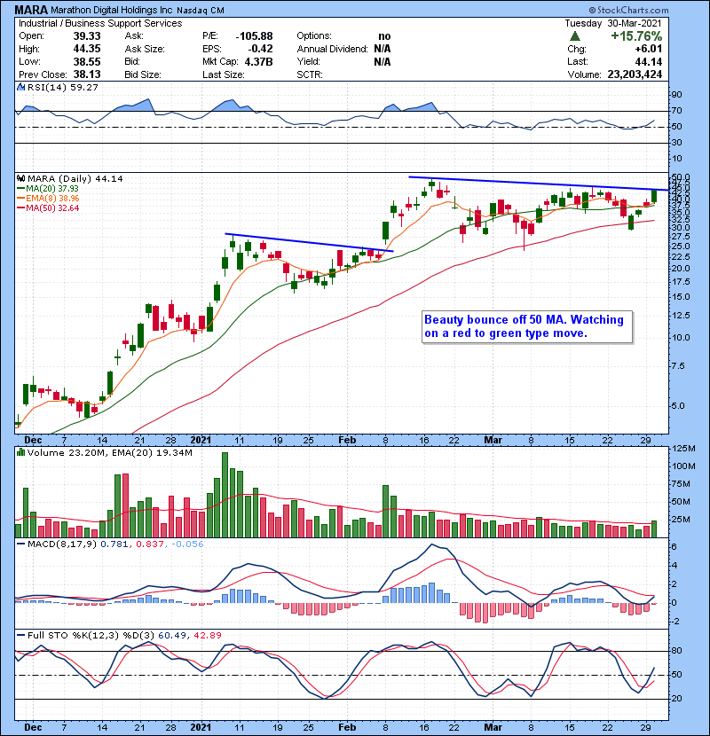Click the 'Beauty bounce off 50 MA' annotation box
Image resolution: width=710 pixels, height=736 pixels.
[527, 326]
